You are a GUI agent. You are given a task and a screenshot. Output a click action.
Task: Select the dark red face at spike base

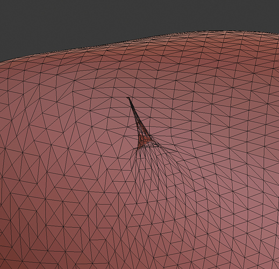coord(144,140)
